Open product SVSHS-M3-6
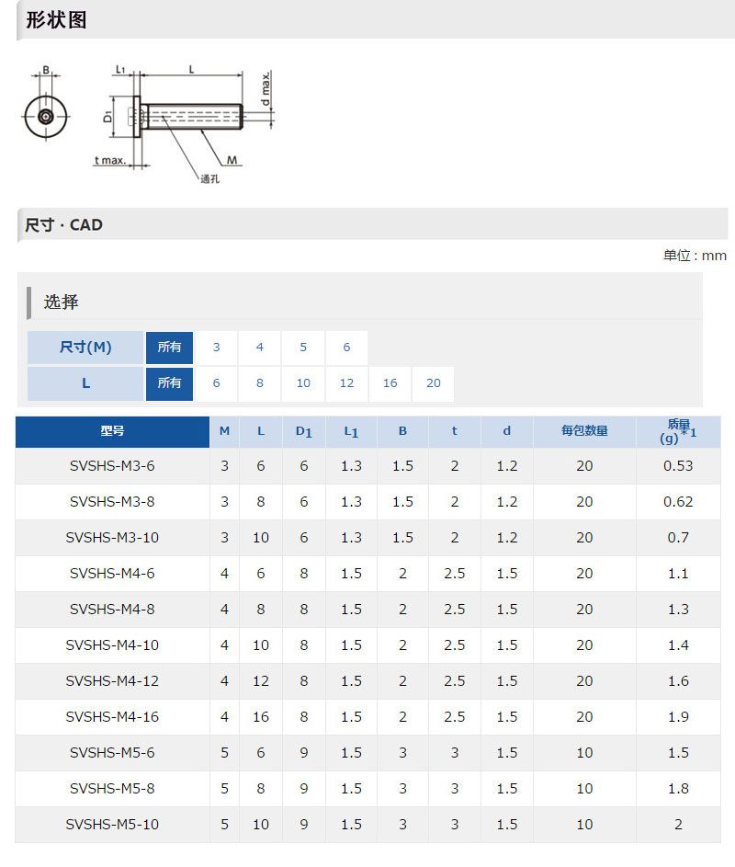735x867 pixels. point(112,466)
